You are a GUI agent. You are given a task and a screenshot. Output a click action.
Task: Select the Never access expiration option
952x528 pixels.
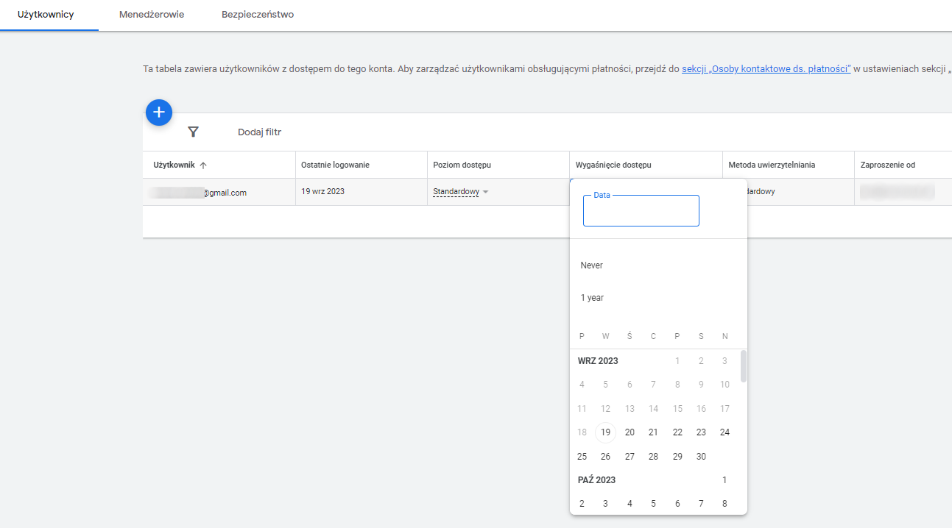pos(592,265)
